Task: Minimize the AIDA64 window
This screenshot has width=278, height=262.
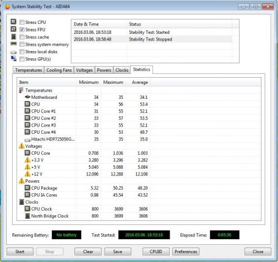Action: 244,7
